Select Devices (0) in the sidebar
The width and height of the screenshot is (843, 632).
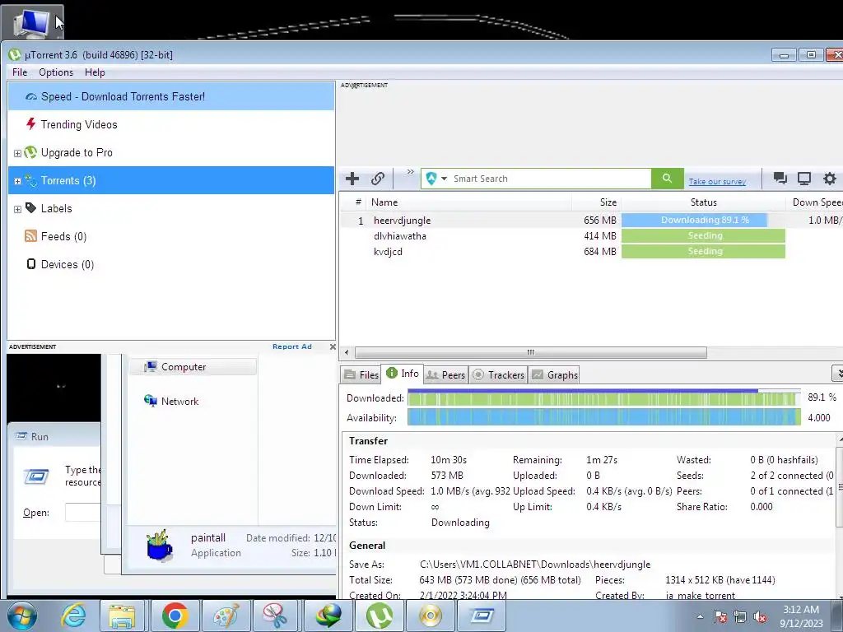(171, 264)
